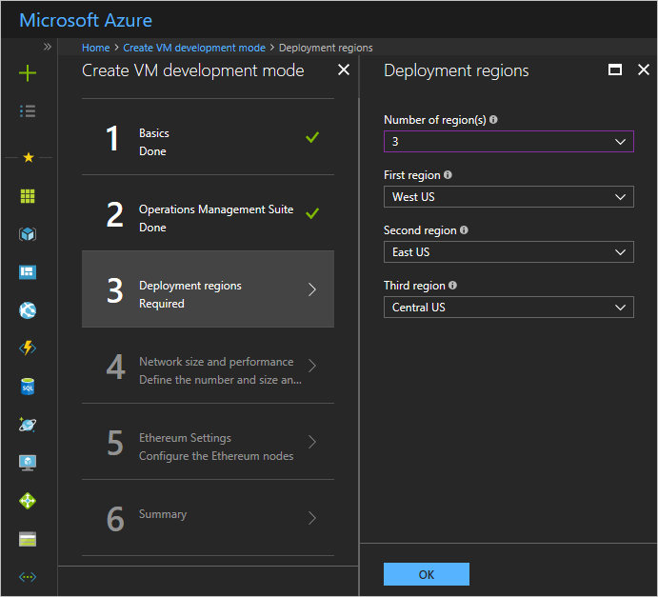The width and height of the screenshot is (658, 597).
Task: Open the SQL databases icon
Action: [x=28, y=387]
